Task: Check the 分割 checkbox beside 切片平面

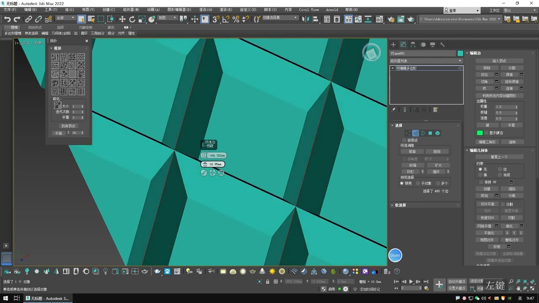Action: coord(502,204)
